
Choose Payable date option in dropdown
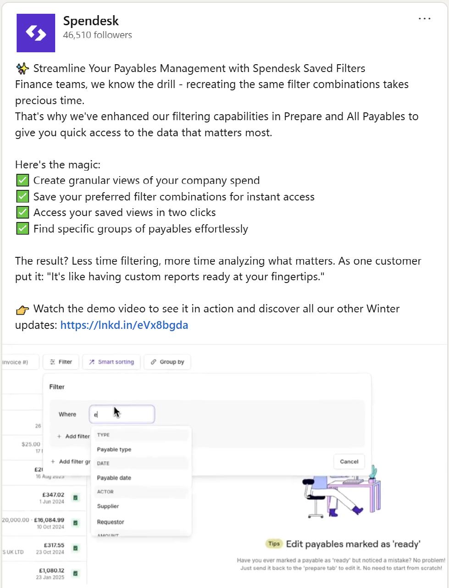(x=114, y=478)
